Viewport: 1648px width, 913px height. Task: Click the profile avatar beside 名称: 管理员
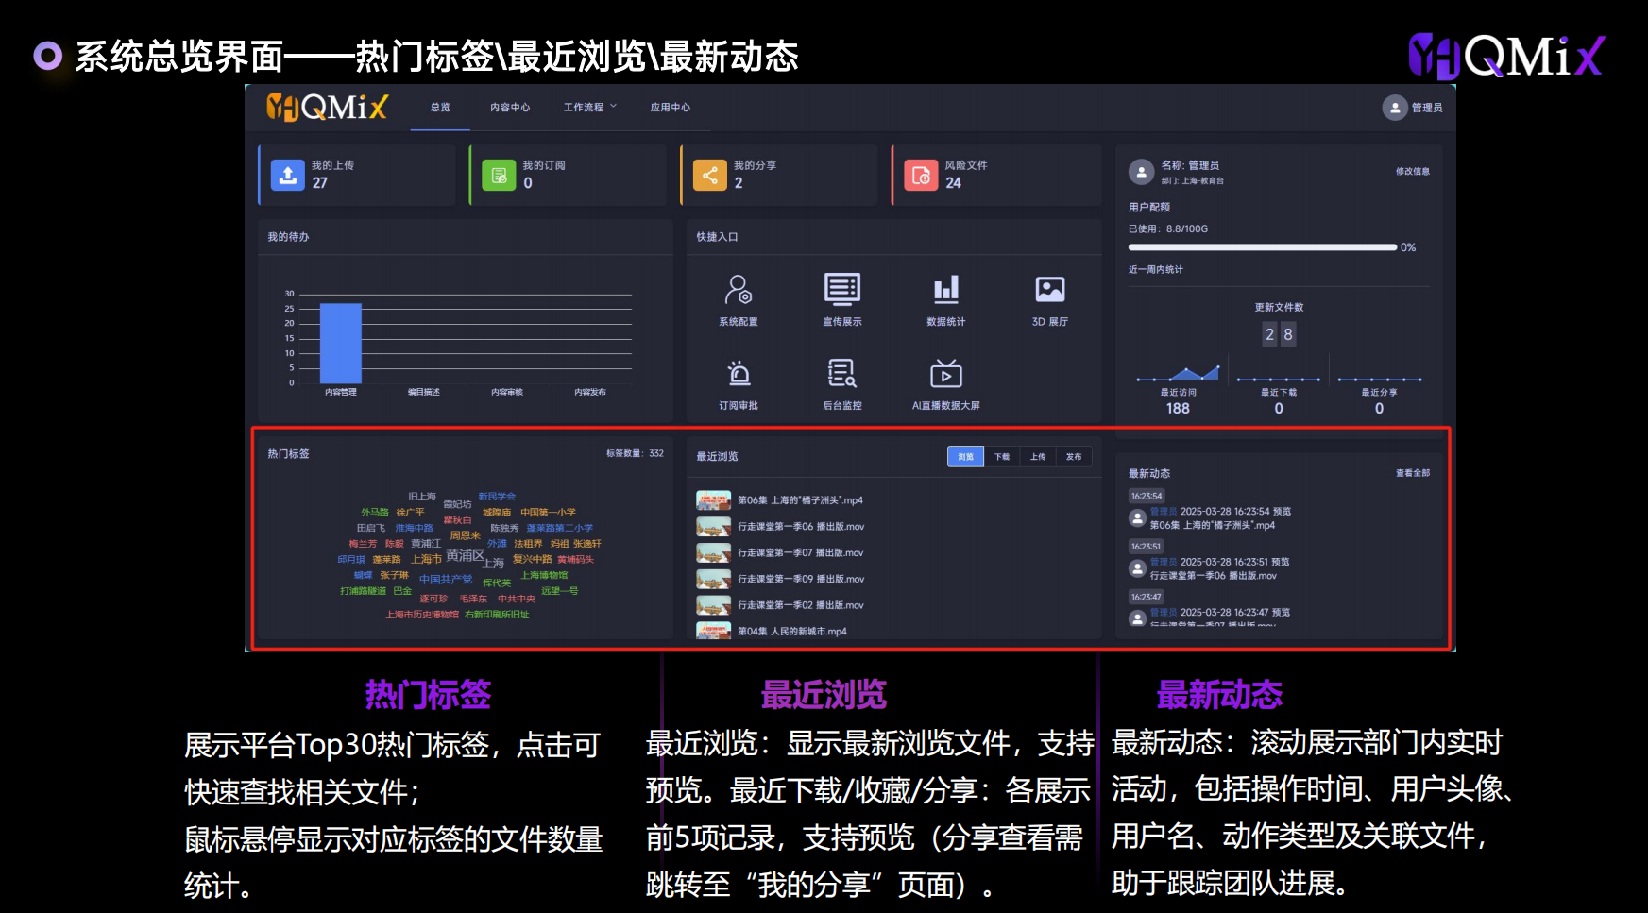point(1142,172)
